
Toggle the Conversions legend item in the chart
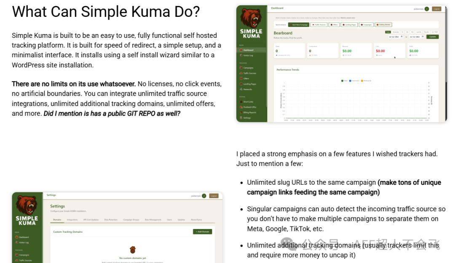pyautogui.click(x=354, y=81)
